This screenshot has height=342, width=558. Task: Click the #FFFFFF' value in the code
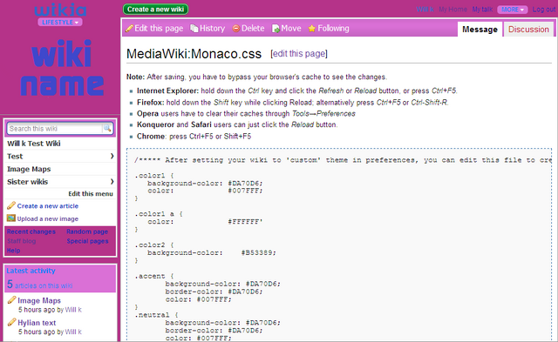pos(245,222)
